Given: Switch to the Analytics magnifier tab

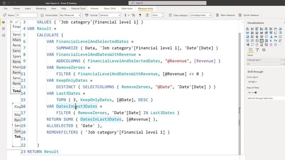Looking at the screenshot, I should pos(264,50).
